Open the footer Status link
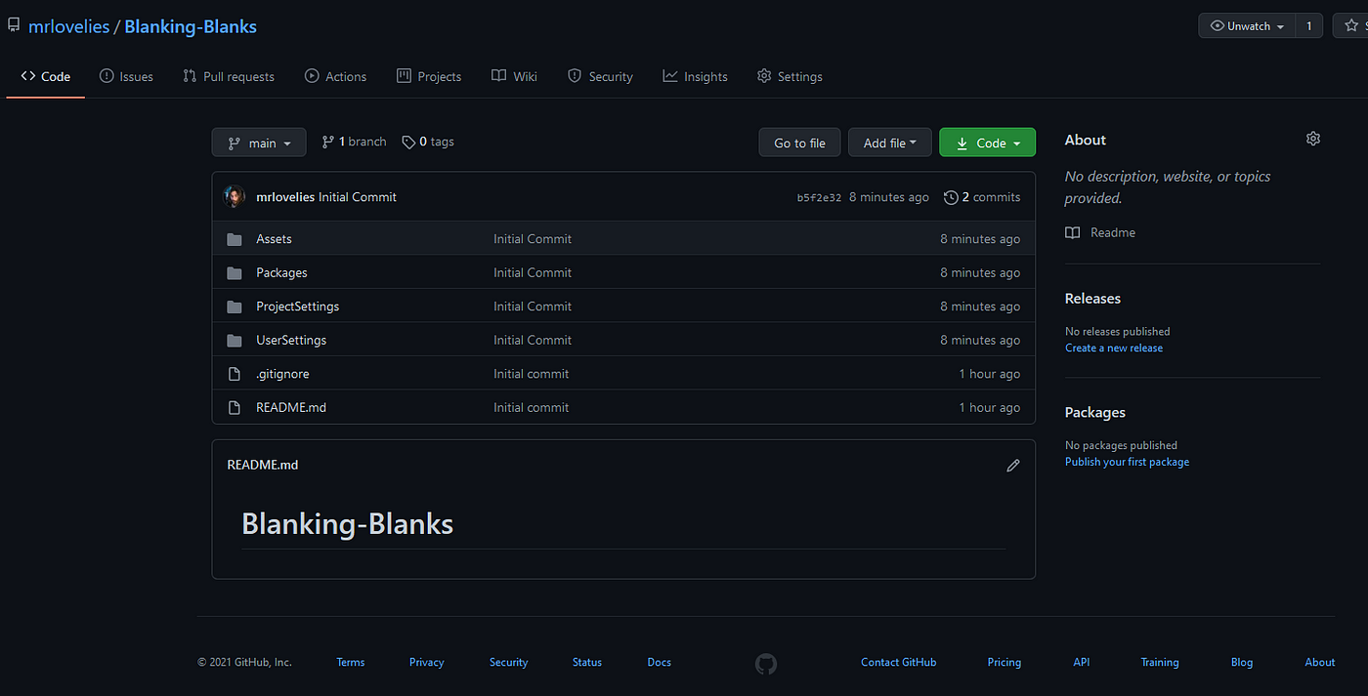The width and height of the screenshot is (1368, 696). [x=587, y=662]
